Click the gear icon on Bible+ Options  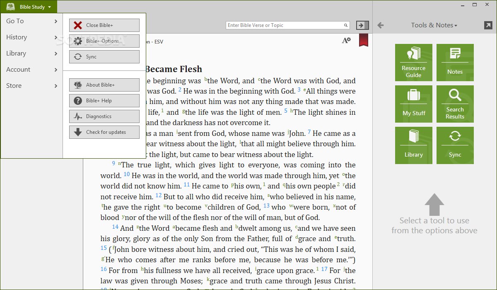77,41
